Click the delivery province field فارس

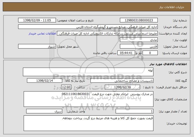(139, 47)
